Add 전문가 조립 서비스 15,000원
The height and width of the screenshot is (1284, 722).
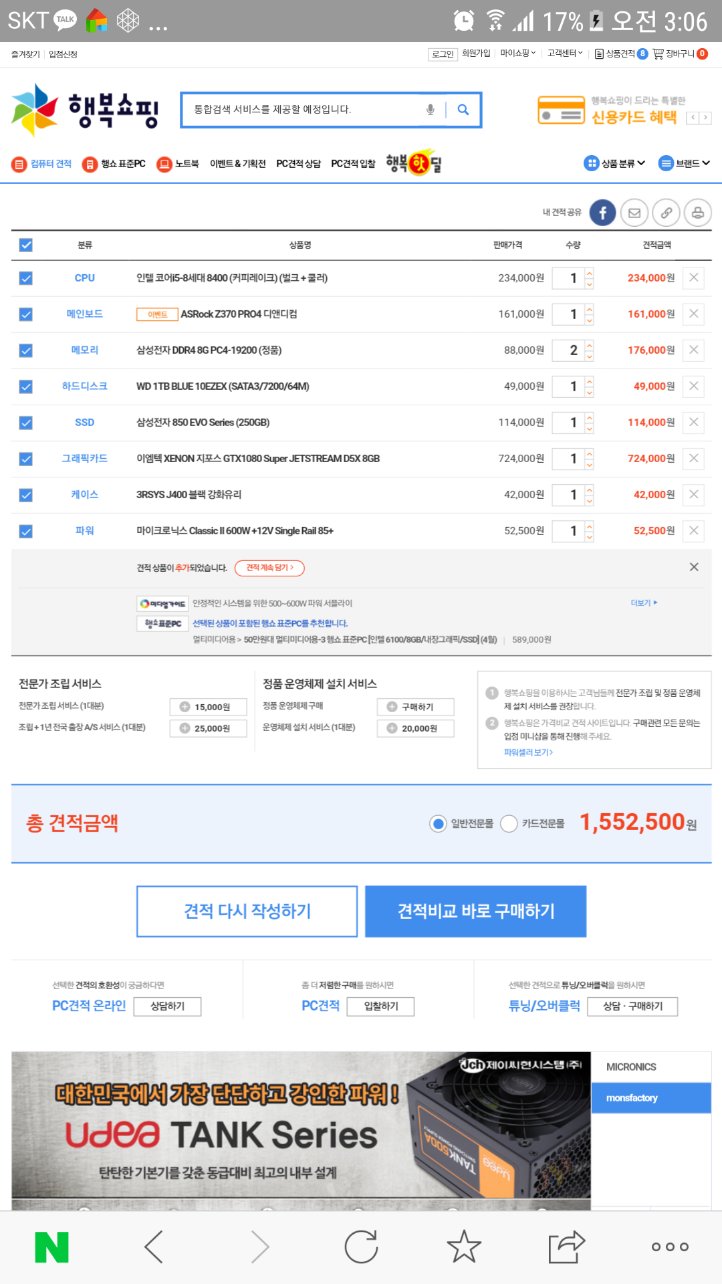click(x=209, y=707)
